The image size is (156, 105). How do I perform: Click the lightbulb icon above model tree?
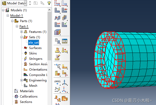[49, 3]
